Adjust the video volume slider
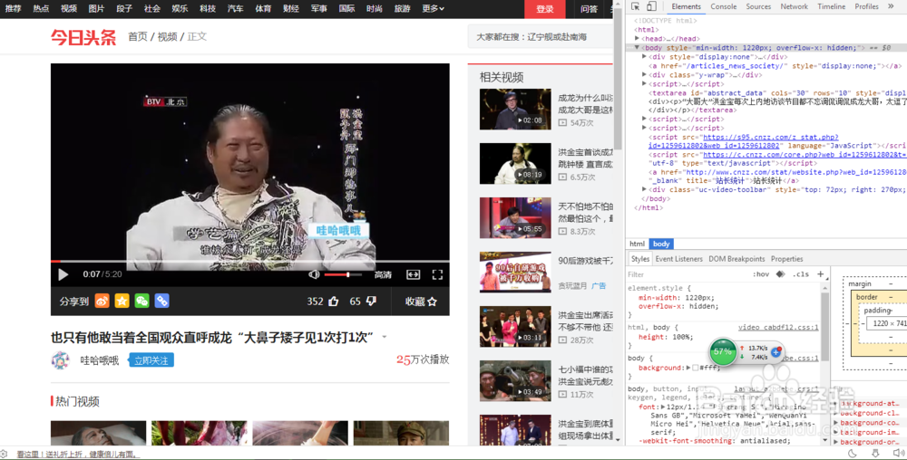The image size is (907, 460). point(343,274)
